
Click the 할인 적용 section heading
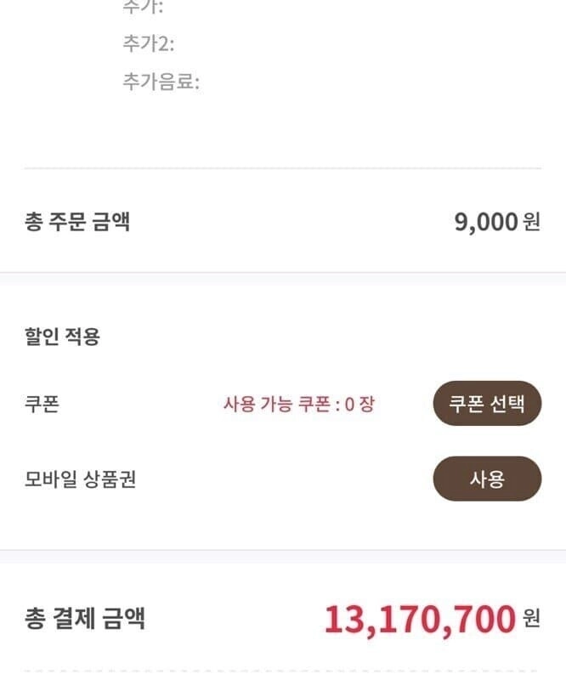[62, 337]
